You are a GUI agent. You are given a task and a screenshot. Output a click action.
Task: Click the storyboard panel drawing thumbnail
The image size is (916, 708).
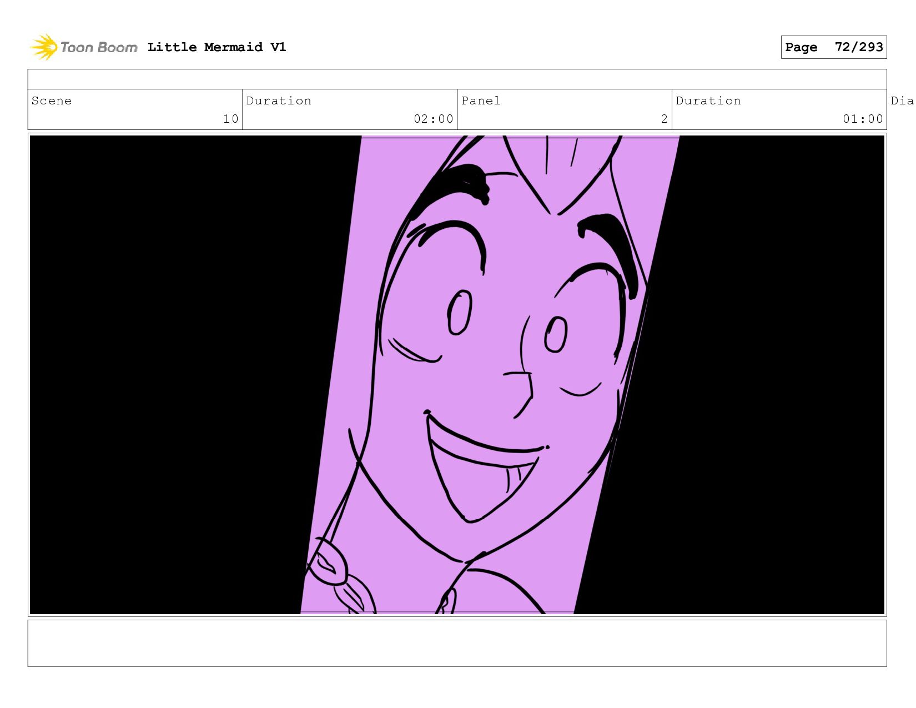tap(457, 375)
